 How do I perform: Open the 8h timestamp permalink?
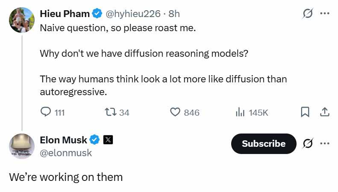[x=174, y=14]
